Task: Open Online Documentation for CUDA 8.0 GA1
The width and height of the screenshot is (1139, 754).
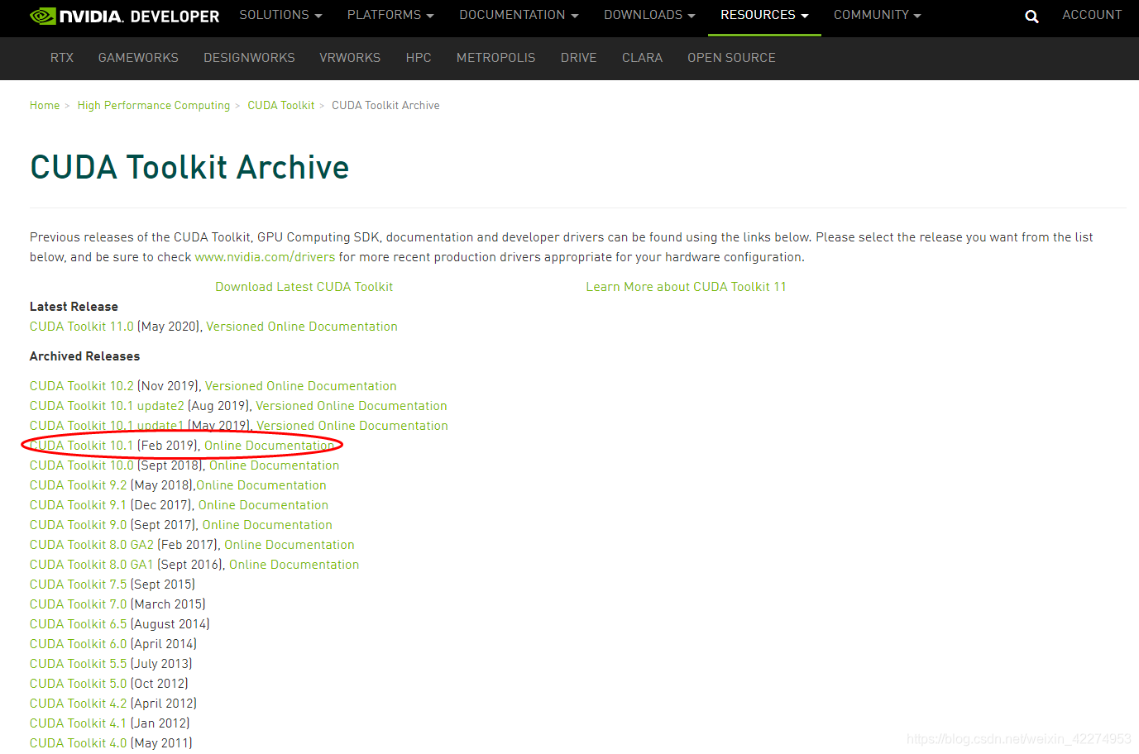Action: click(x=294, y=565)
